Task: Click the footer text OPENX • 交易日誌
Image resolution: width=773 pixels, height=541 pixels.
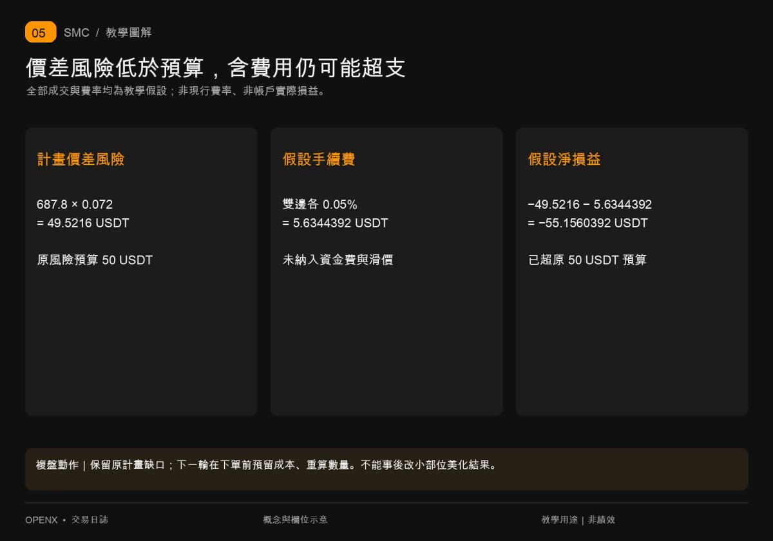Action: (x=66, y=520)
